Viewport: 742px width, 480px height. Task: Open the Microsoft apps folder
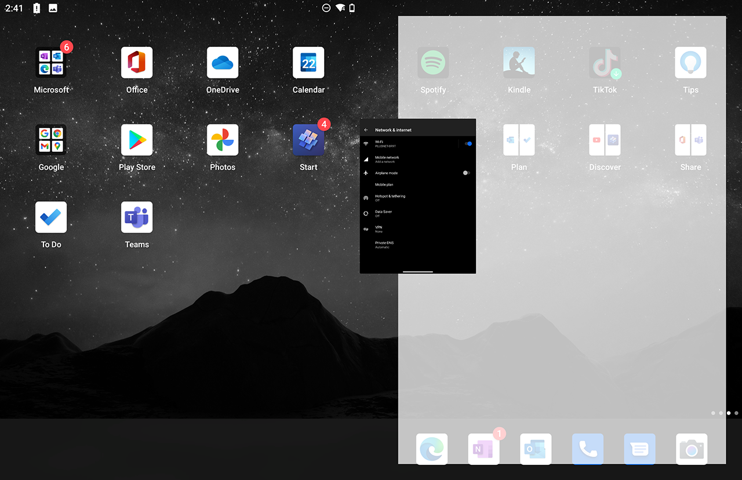pyautogui.click(x=51, y=63)
